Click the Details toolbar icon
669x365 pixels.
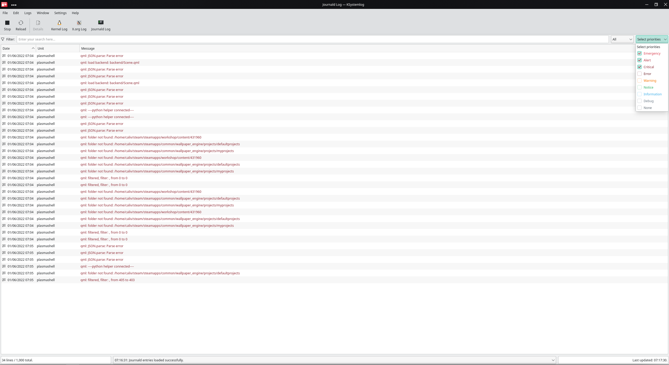pyautogui.click(x=38, y=25)
